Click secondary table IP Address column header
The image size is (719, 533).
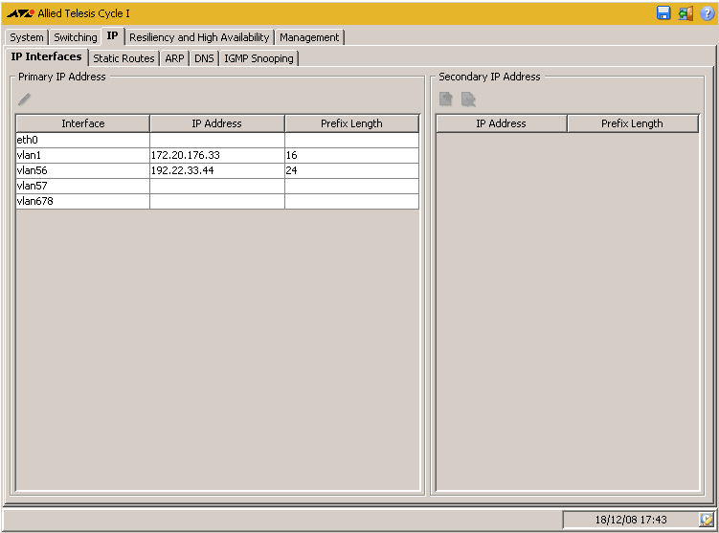click(x=501, y=123)
